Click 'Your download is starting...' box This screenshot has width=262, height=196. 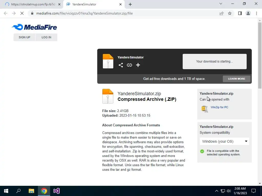(215, 61)
